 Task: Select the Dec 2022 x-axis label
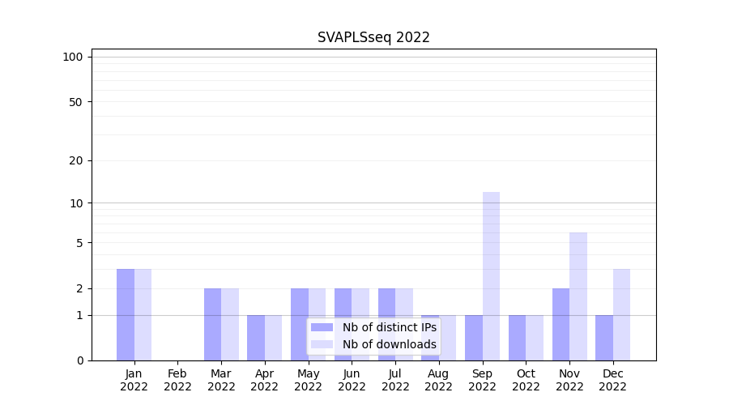(x=612, y=380)
